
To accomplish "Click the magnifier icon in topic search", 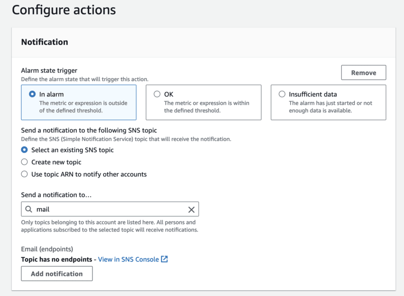I will pyautogui.click(x=29, y=209).
